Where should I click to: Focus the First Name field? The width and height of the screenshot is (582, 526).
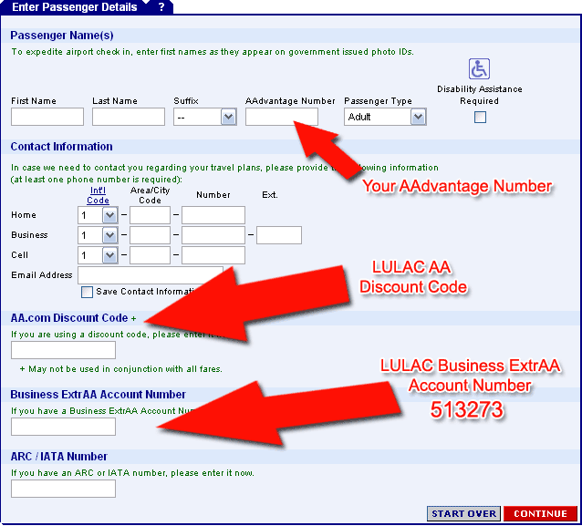(47, 118)
